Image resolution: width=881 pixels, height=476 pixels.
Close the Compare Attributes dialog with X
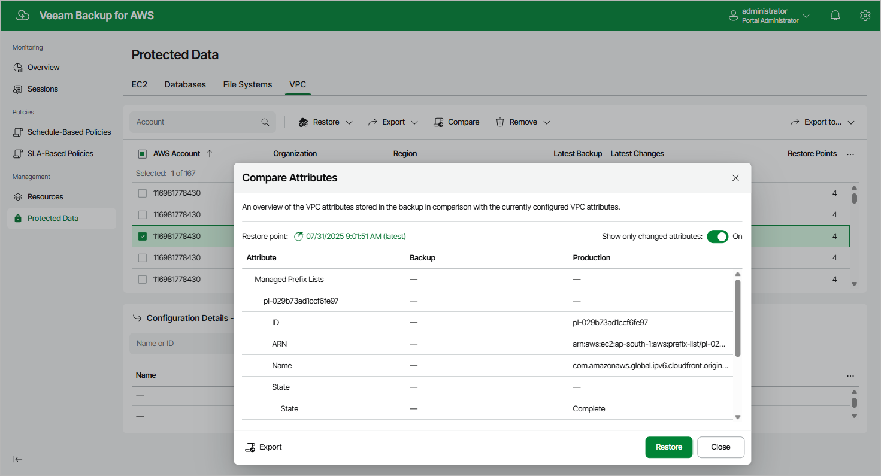735,178
